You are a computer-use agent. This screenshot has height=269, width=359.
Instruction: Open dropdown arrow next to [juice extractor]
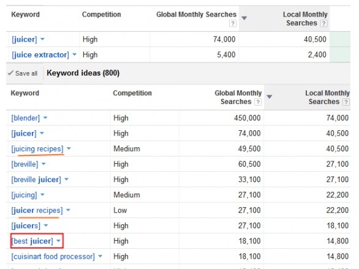tap(74, 54)
